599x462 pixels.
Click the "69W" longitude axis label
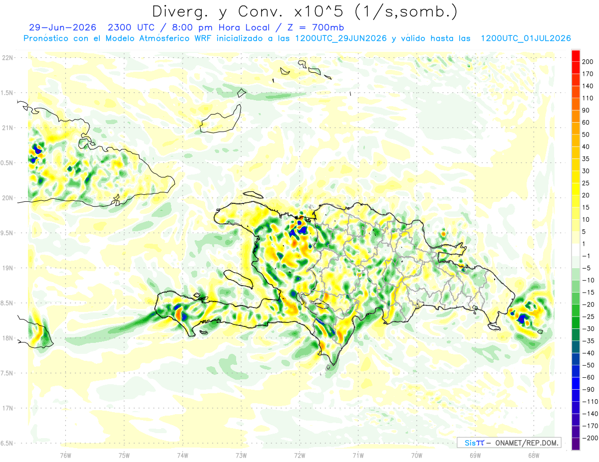tap(475, 455)
